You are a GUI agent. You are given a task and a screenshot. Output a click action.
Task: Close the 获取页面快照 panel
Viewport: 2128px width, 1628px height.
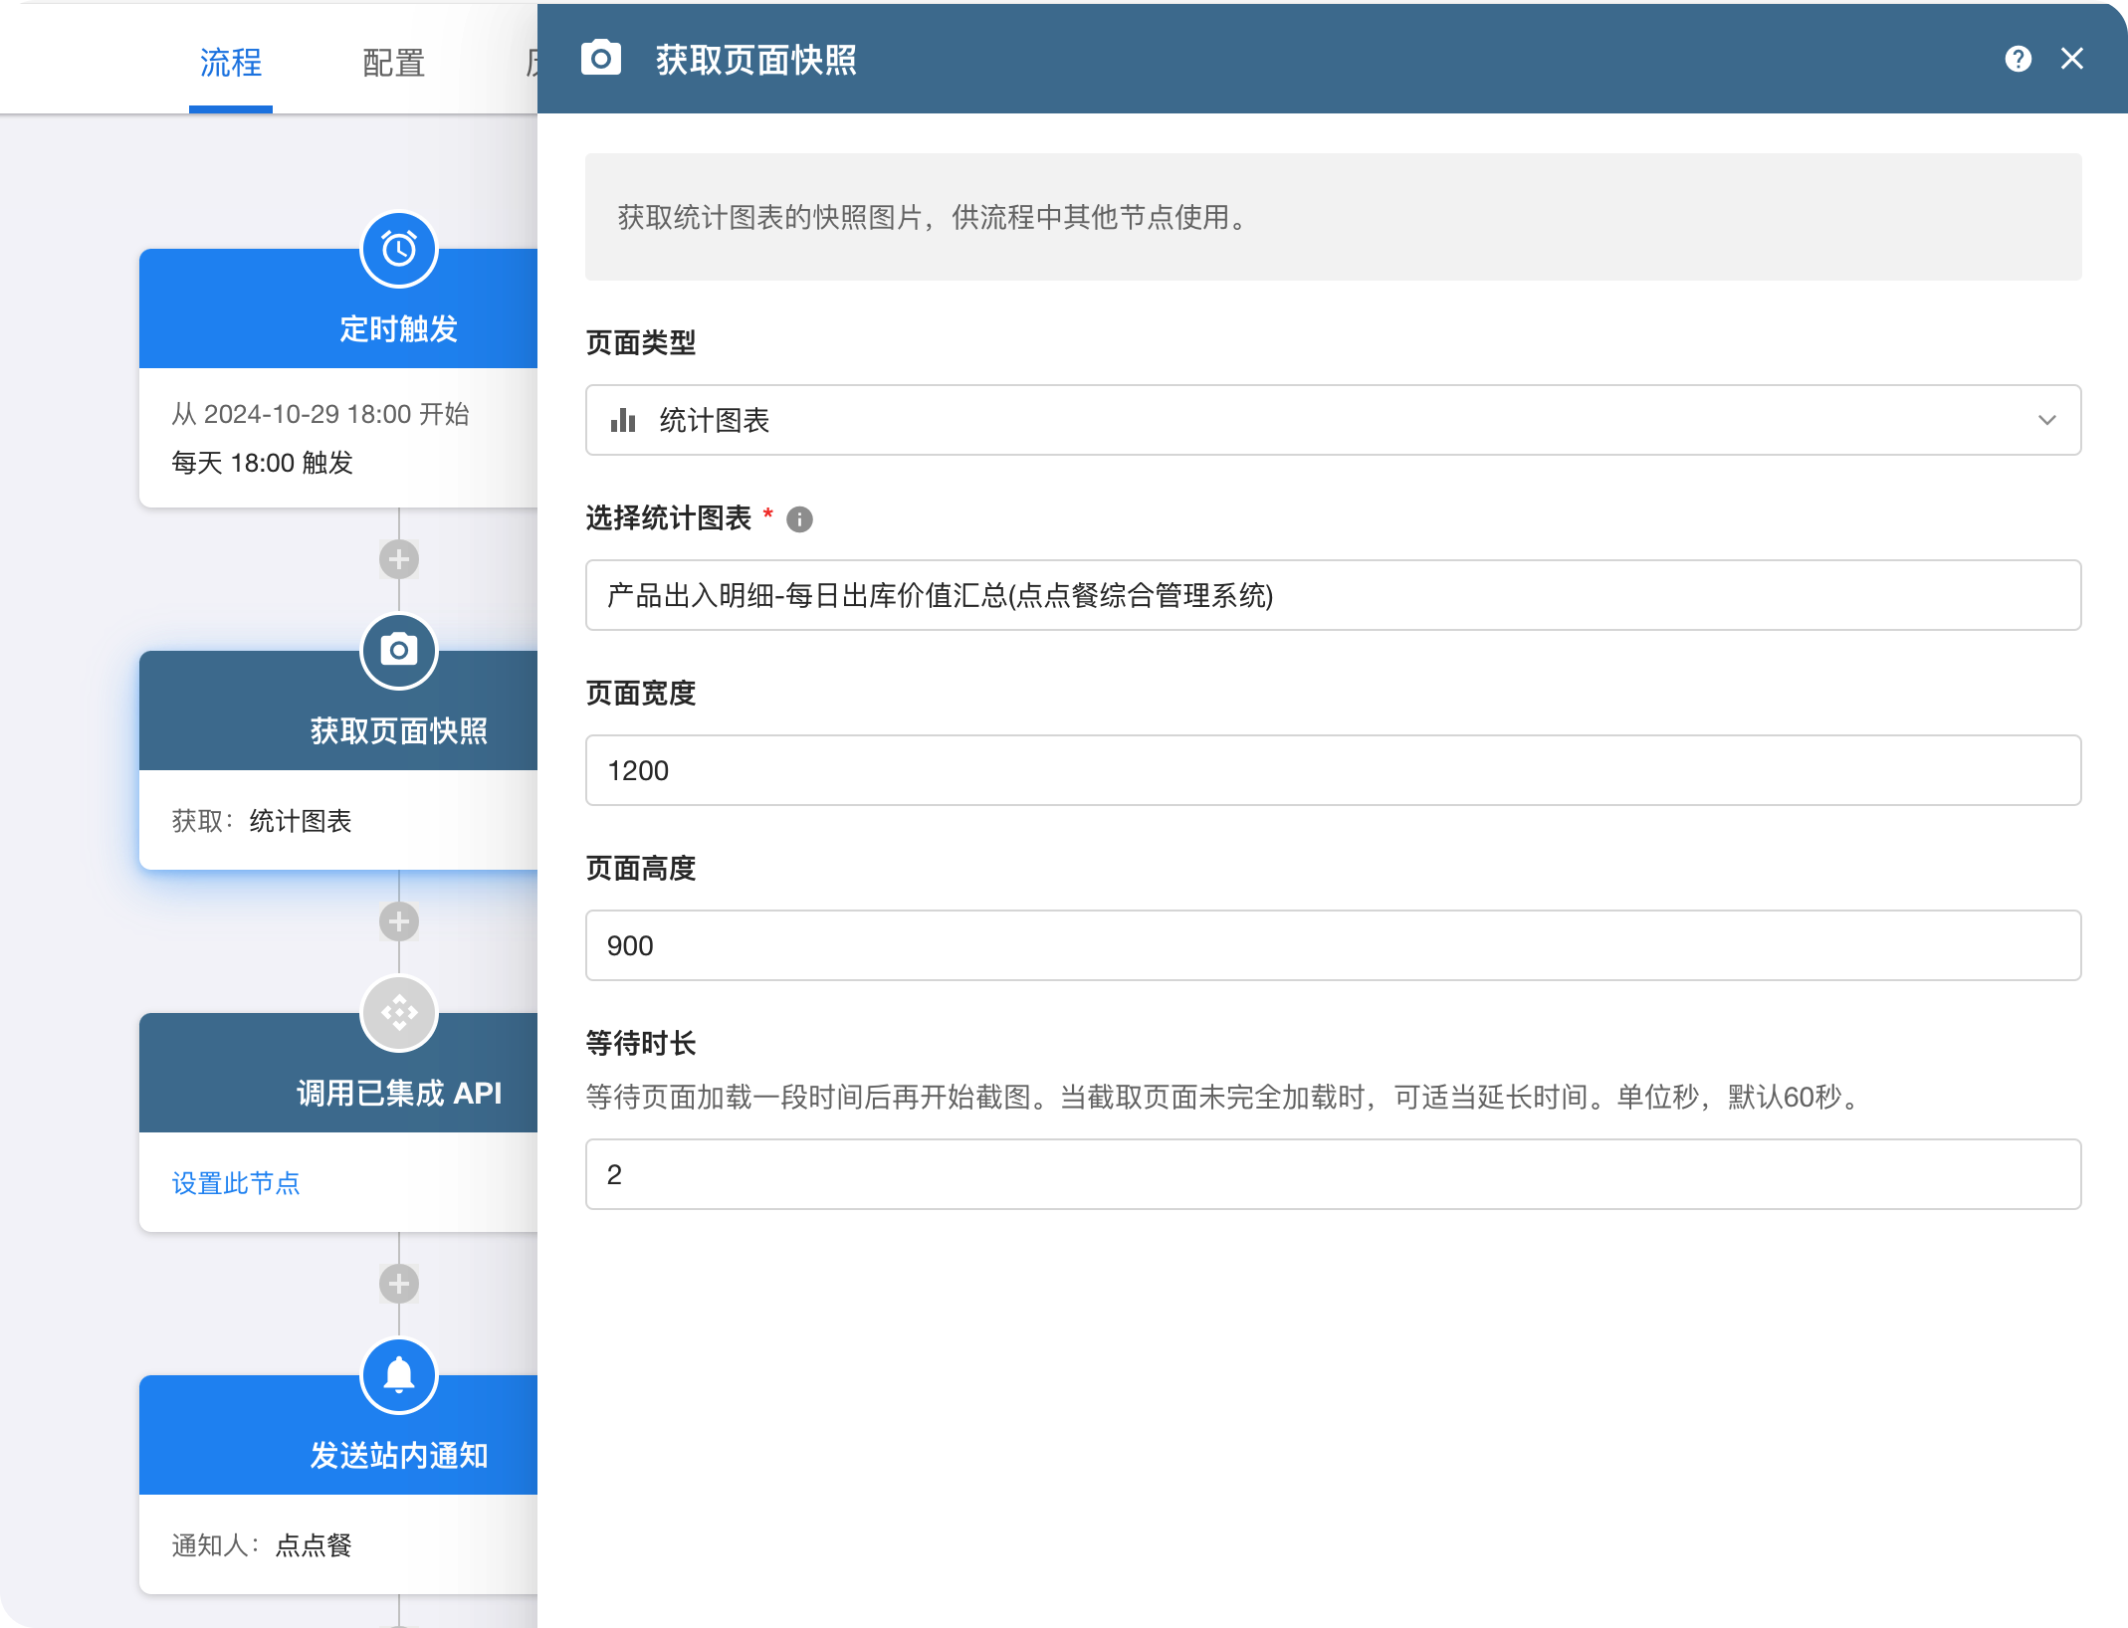tap(2071, 59)
